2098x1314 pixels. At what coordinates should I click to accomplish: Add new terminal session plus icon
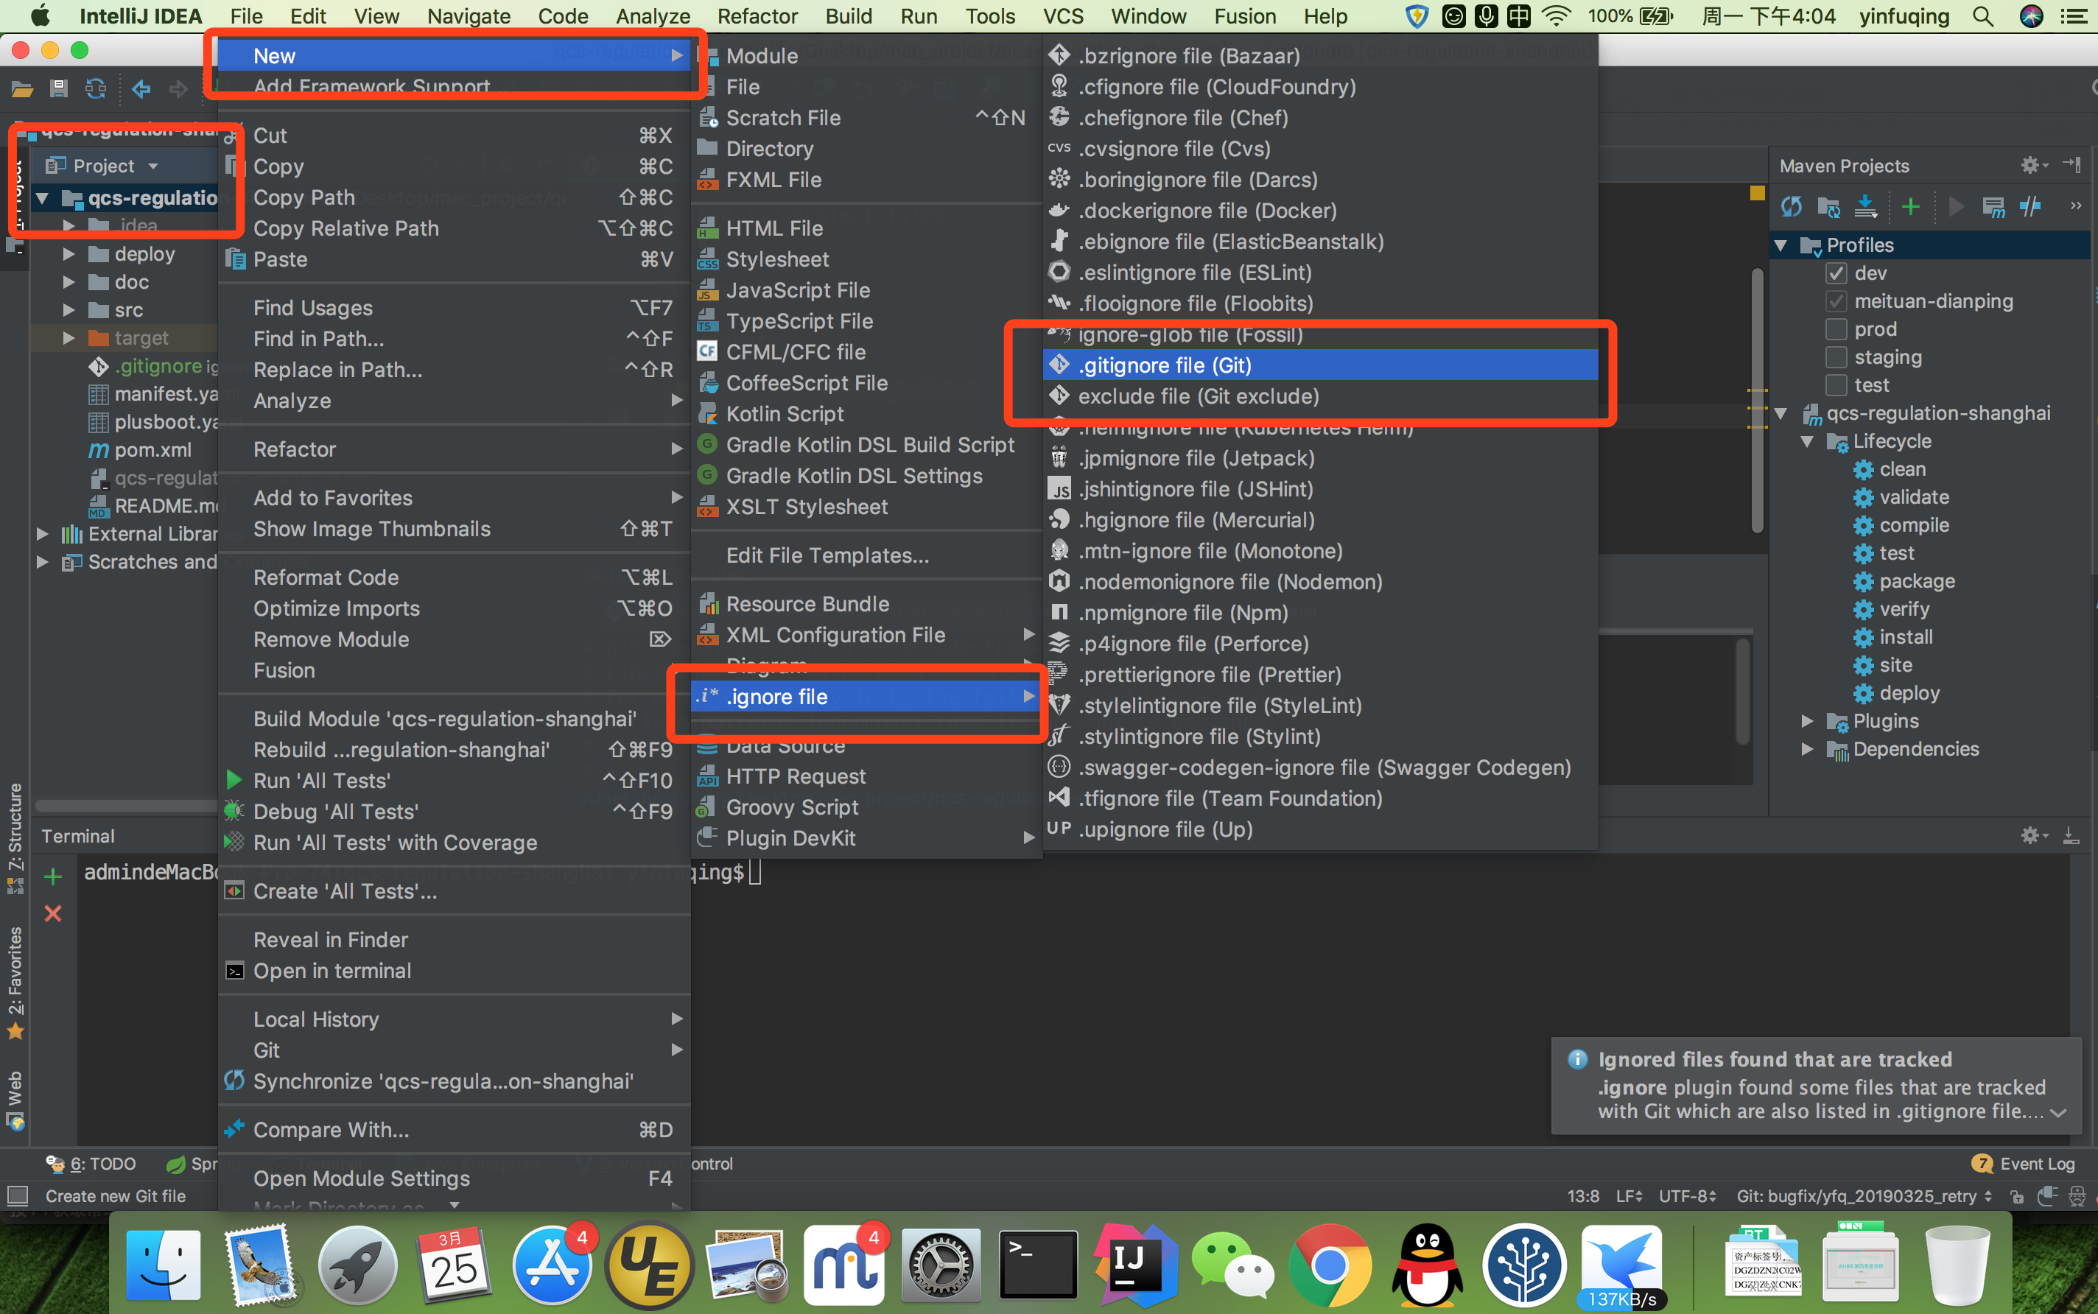[53, 876]
